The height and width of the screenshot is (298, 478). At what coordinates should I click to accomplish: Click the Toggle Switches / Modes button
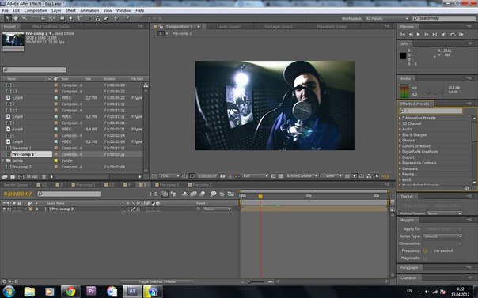coord(157,281)
